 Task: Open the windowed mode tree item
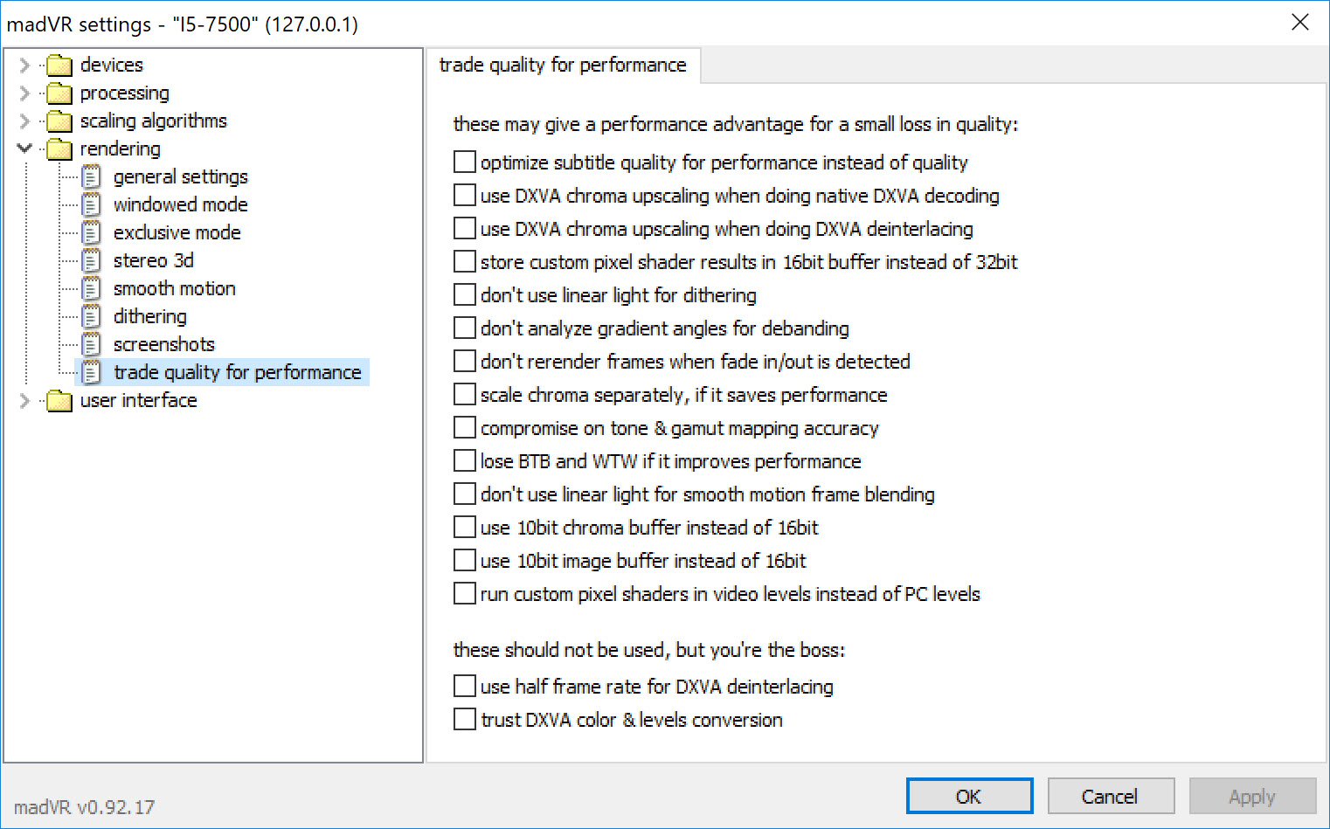[181, 205]
